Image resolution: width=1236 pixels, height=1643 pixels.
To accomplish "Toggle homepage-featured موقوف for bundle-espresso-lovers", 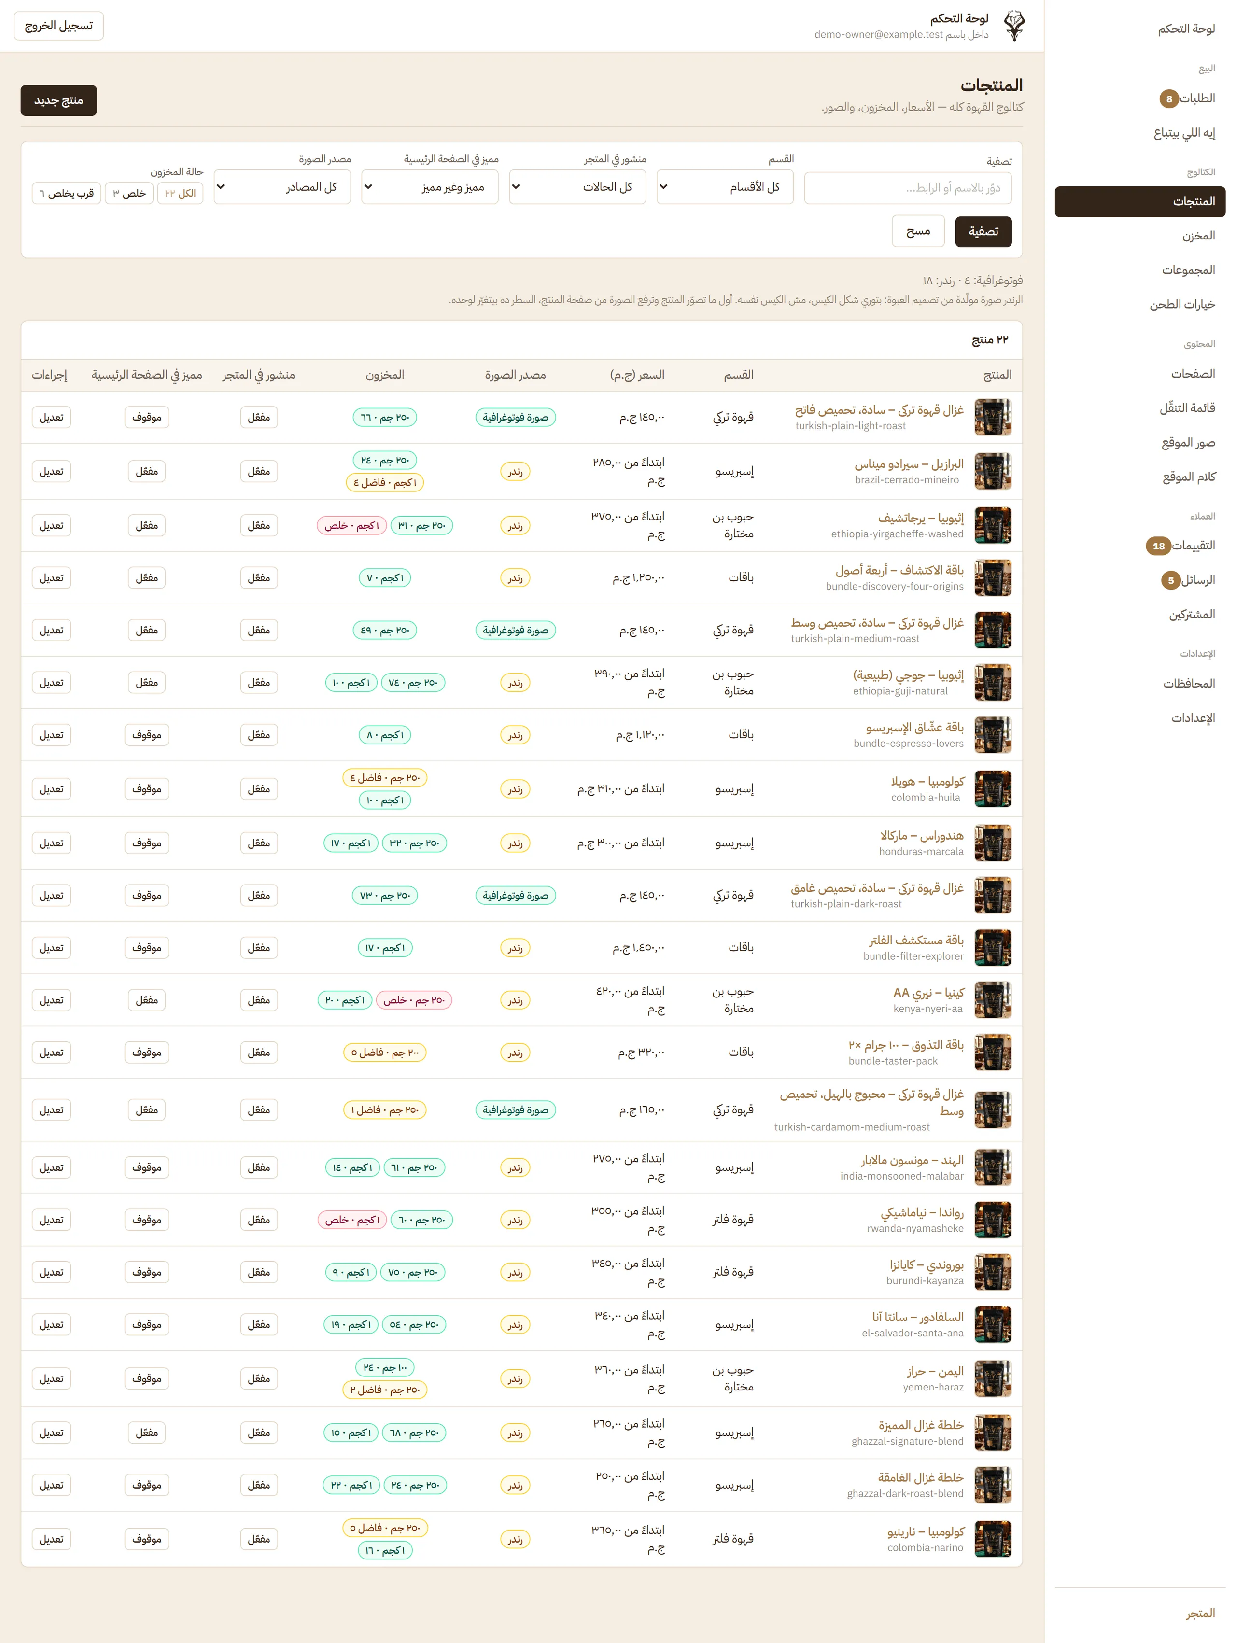I will [x=146, y=735].
